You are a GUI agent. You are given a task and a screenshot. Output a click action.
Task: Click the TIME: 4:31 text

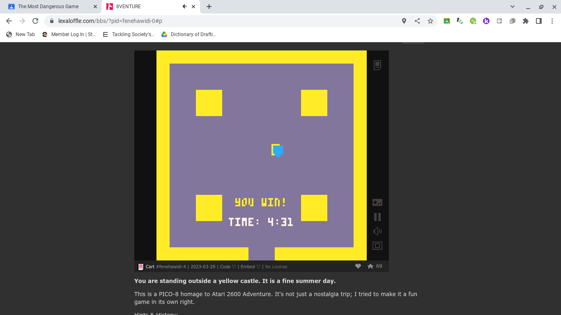(261, 222)
